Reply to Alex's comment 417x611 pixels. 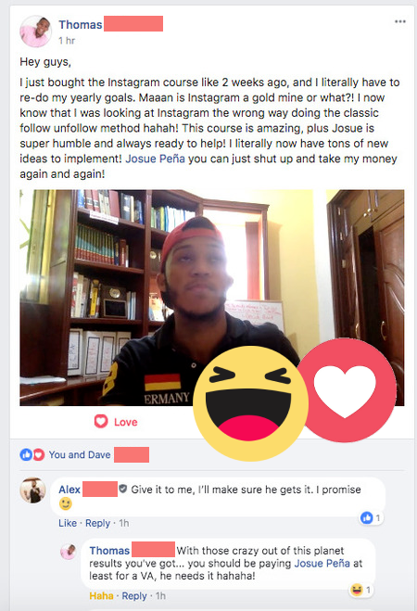click(97, 523)
